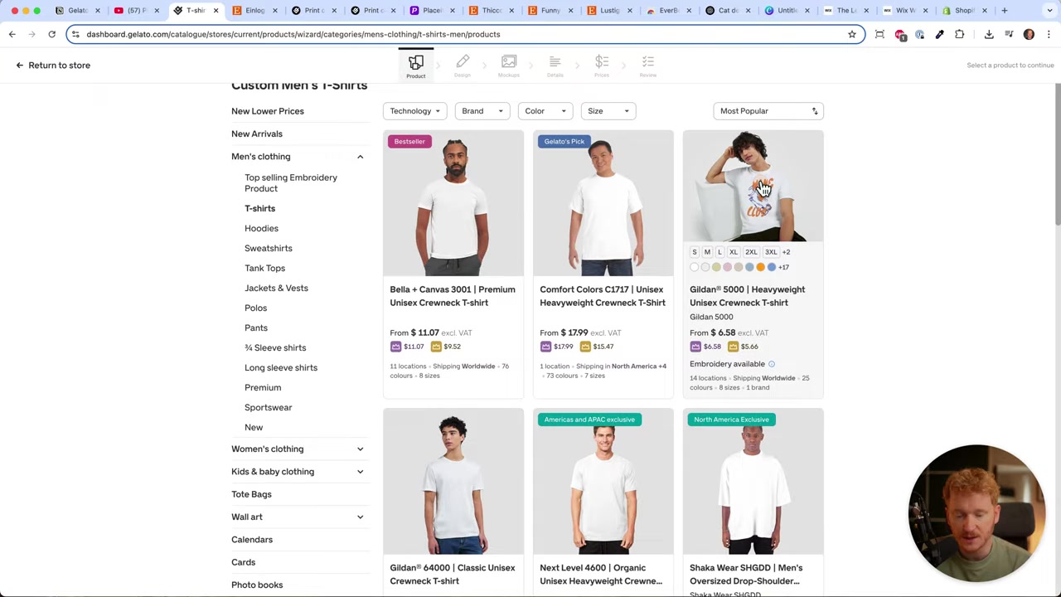Open the browser downloads icon
Screen dimensions: 1061x597
coord(989,34)
